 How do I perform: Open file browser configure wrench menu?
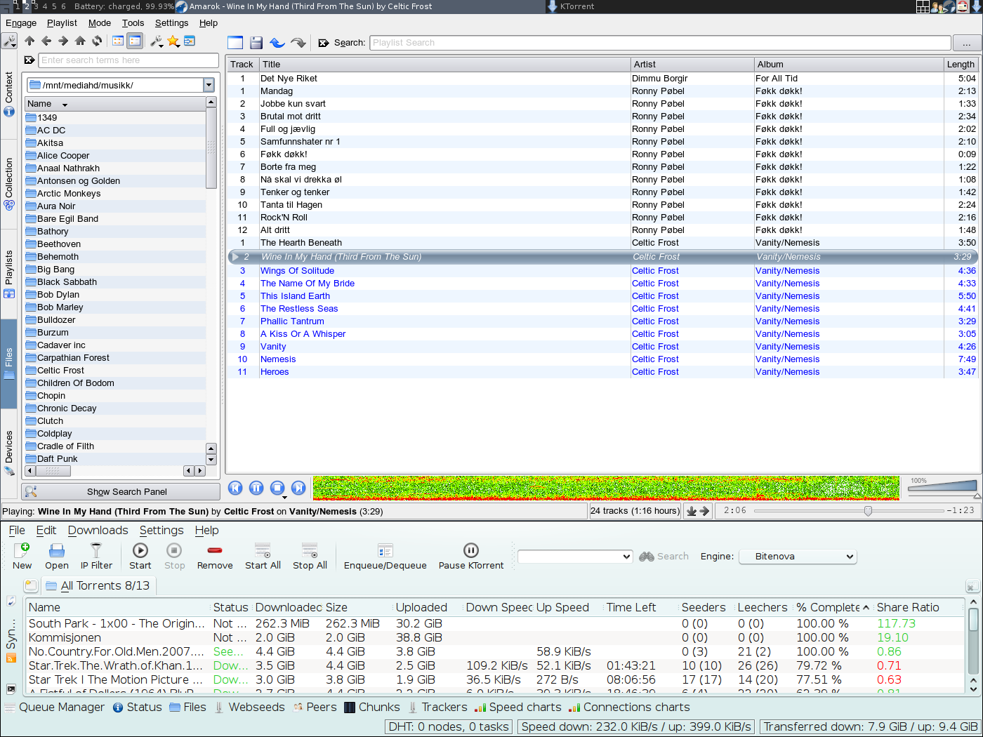click(157, 41)
